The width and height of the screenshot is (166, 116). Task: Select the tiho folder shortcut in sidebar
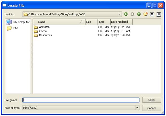tap(12, 28)
